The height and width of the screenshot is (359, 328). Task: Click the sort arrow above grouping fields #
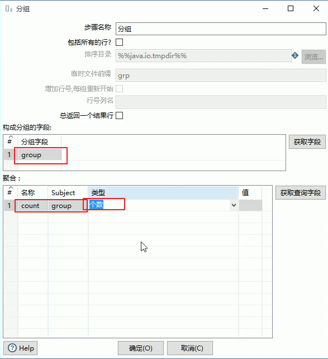click(x=11, y=136)
